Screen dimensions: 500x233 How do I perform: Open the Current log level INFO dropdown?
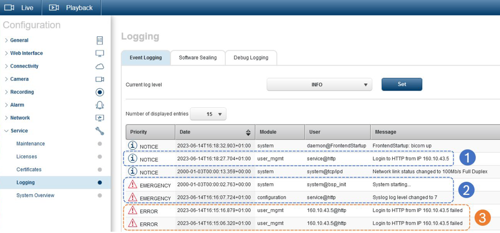click(319, 85)
